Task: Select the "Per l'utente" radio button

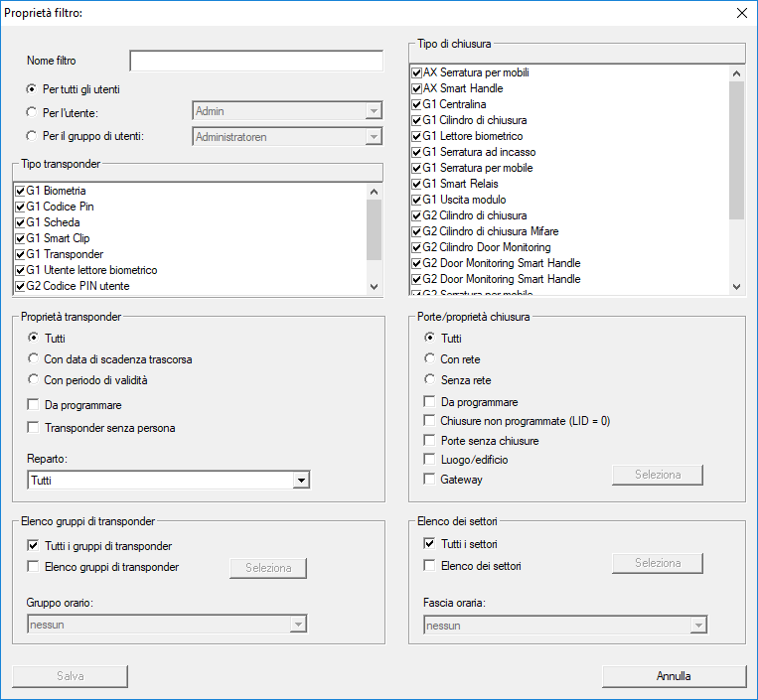Action: click(33, 112)
